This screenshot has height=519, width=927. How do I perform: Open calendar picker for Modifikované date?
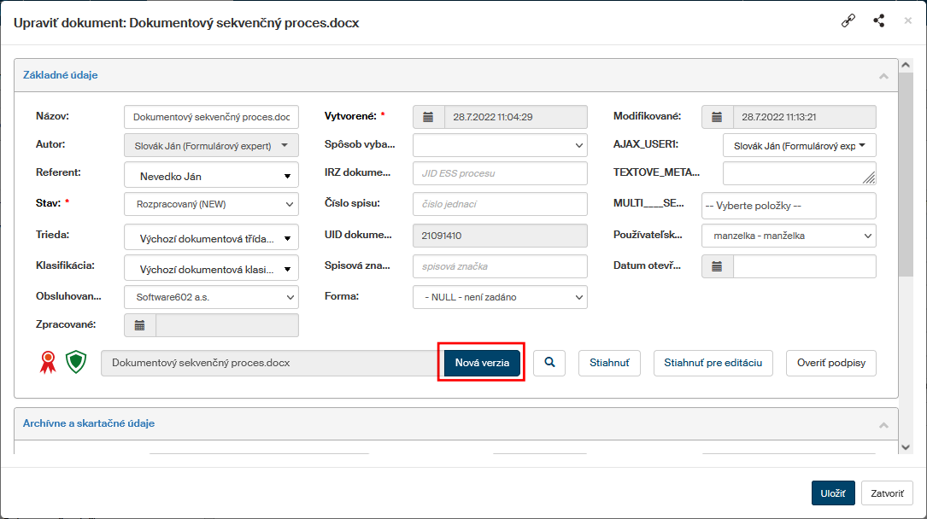coord(718,117)
